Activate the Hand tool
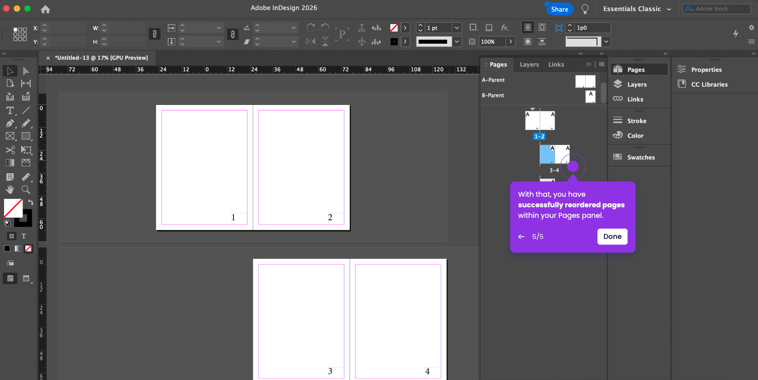758x380 pixels. coord(10,190)
